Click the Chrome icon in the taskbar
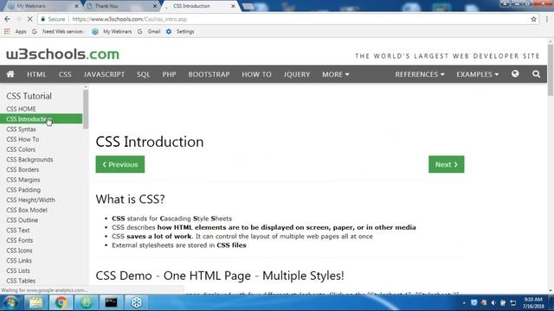Image resolution: width=554 pixels, height=311 pixels. coord(61,302)
